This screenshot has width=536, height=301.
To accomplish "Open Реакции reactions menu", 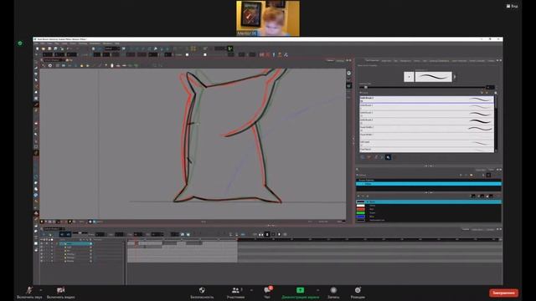I will click(358, 293).
